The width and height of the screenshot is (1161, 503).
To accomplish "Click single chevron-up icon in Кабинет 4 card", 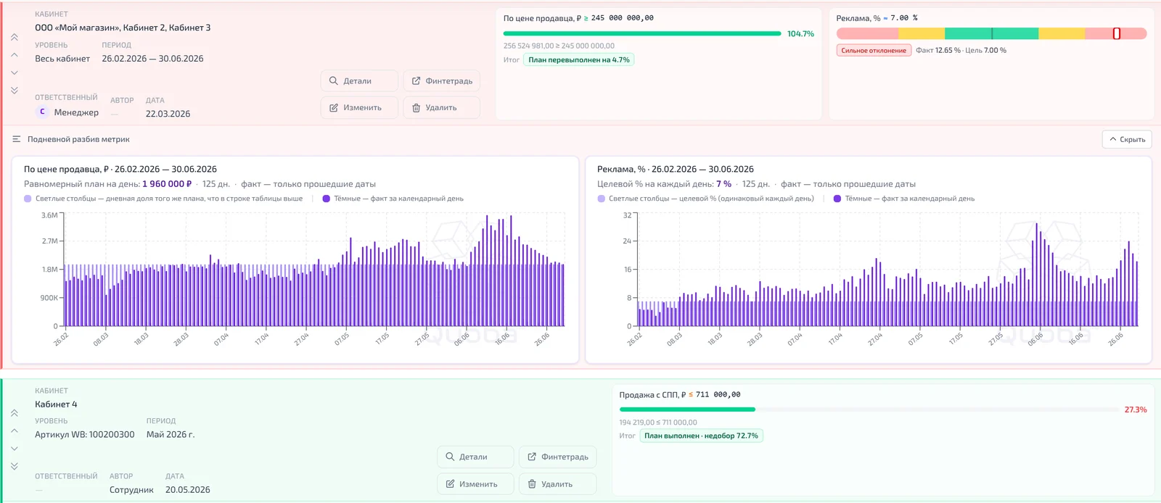I will (x=15, y=431).
